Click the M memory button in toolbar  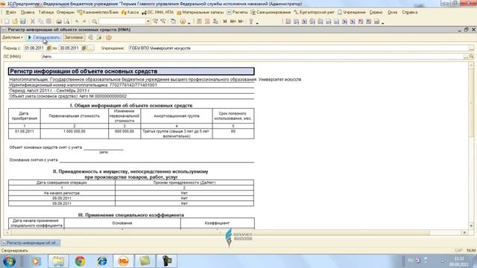click(x=225, y=22)
